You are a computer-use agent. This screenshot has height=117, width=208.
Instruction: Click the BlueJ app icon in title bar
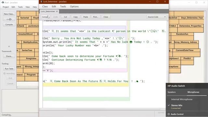[3, 3]
